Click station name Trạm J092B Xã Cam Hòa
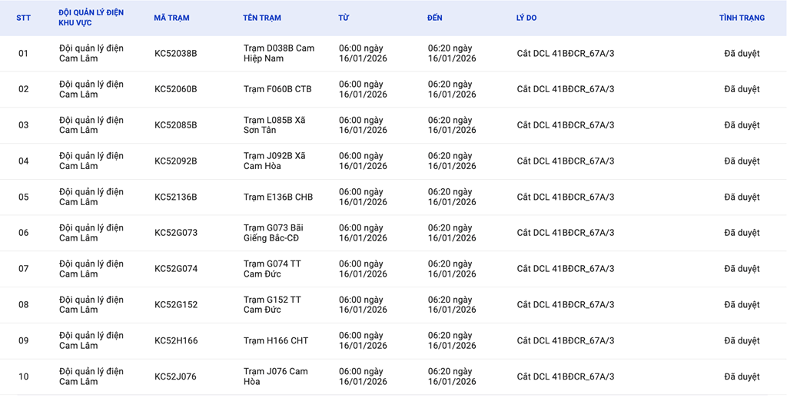Image resolution: width=787 pixels, height=398 pixels. tap(274, 161)
